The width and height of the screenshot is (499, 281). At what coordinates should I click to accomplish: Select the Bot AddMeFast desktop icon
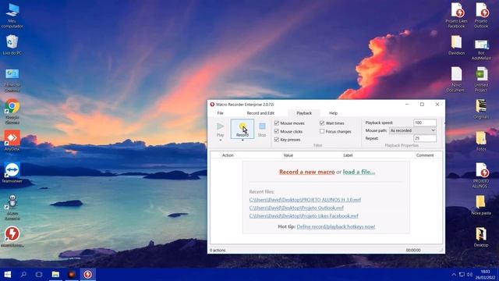point(481,49)
